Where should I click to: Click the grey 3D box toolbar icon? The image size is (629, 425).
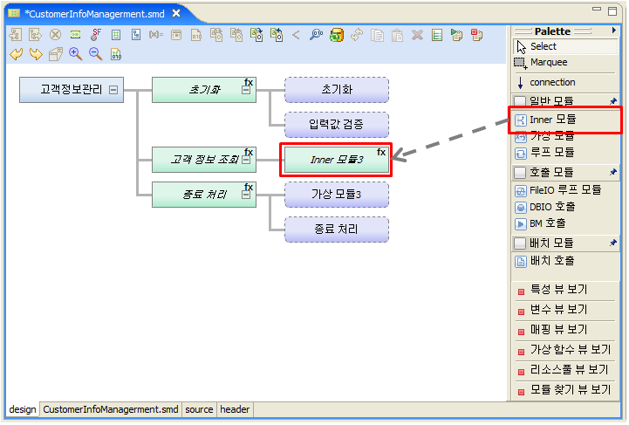[56, 54]
